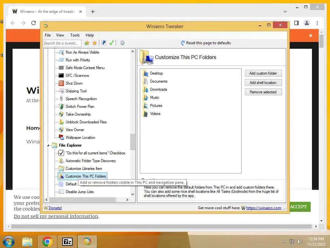The height and width of the screenshot is (248, 330).
Task: Toggle the Chrome side panel icon
Action: click(x=296, y=23)
